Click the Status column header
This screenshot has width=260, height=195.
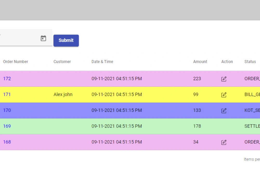coord(250,62)
